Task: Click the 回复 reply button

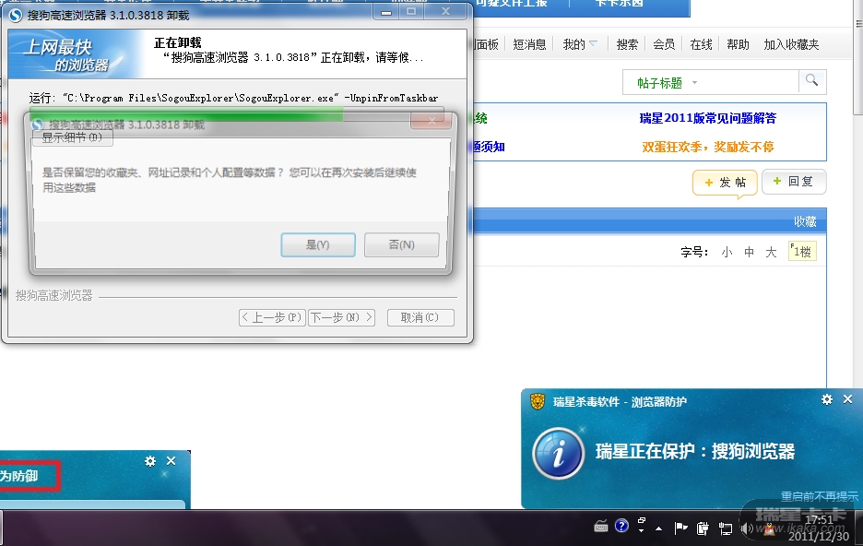Action: tap(794, 182)
